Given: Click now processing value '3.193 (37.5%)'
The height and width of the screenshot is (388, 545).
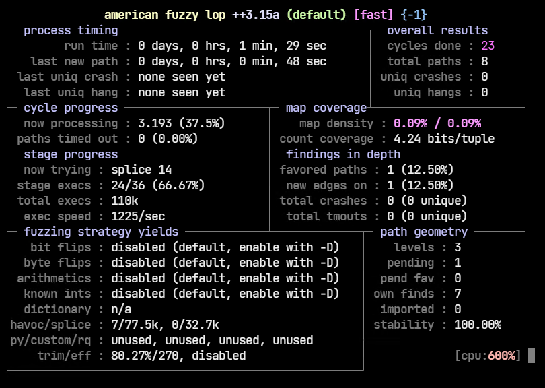Looking at the screenshot, I should click(x=182, y=123).
